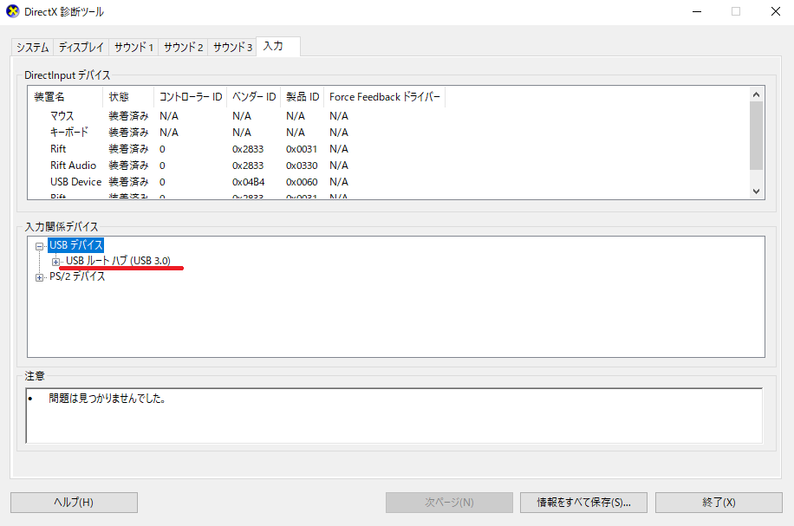Click the 状態 column header
Viewport: 794px width, 526px height.
coord(128,97)
